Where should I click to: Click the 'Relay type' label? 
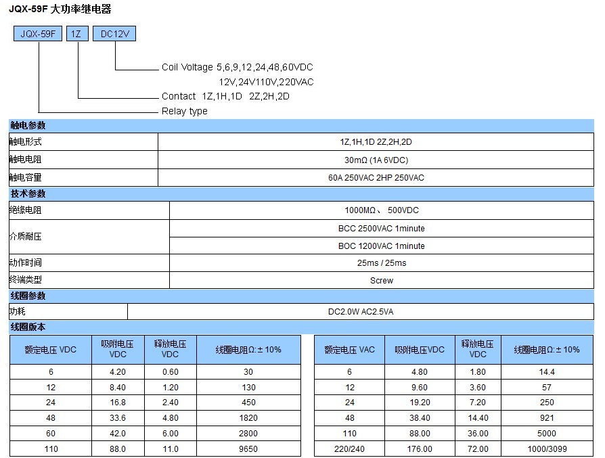pos(185,111)
